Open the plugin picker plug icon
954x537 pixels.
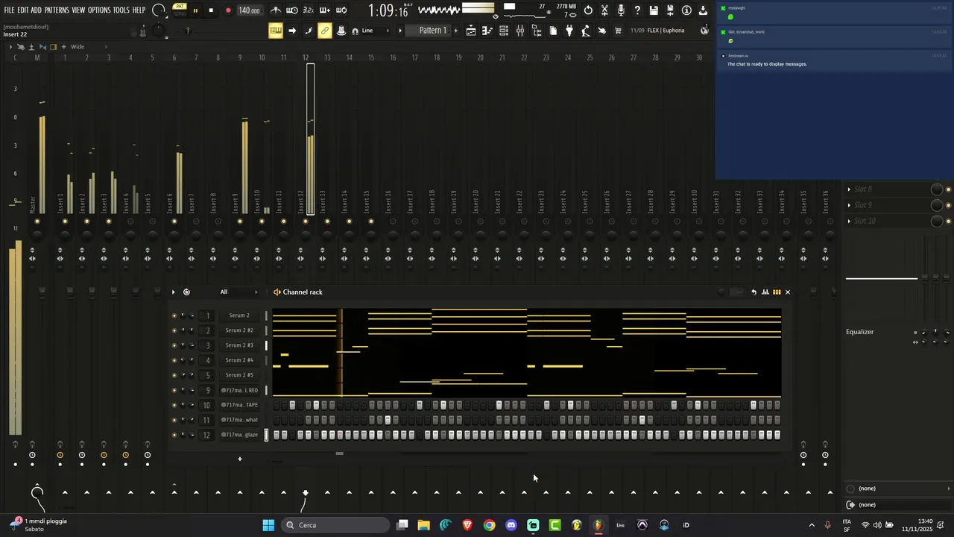pos(569,31)
